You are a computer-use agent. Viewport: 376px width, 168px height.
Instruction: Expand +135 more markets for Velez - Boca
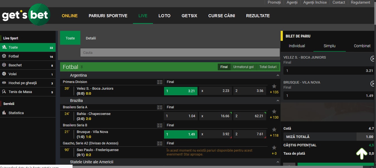274,92
